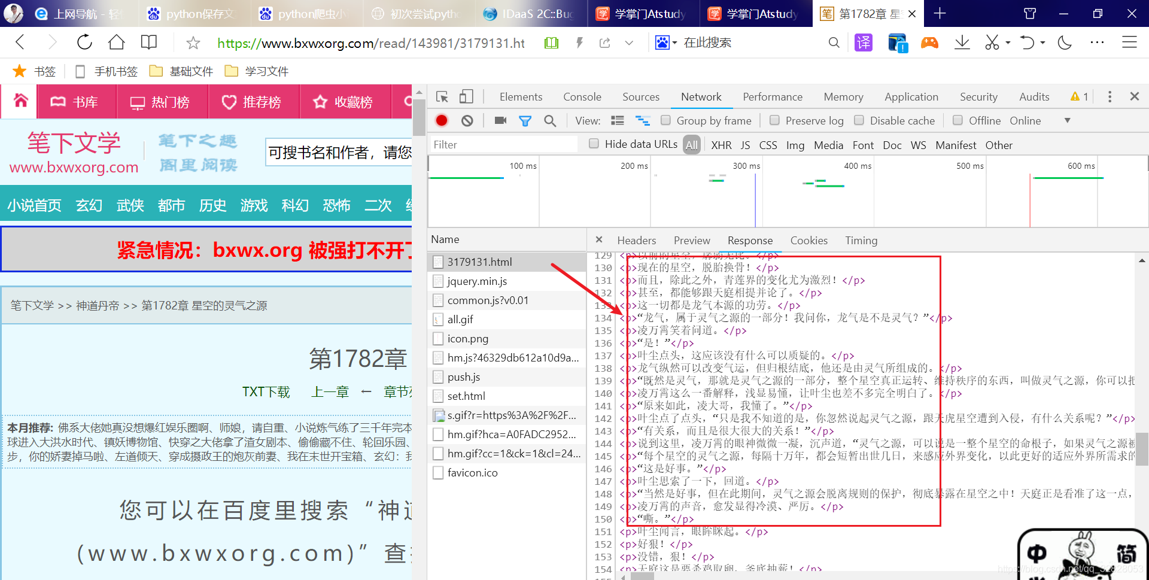Image resolution: width=1149 pixels, height=580 pixels.
Task: Switch to large request rows view icon
Action: [618, 121]
